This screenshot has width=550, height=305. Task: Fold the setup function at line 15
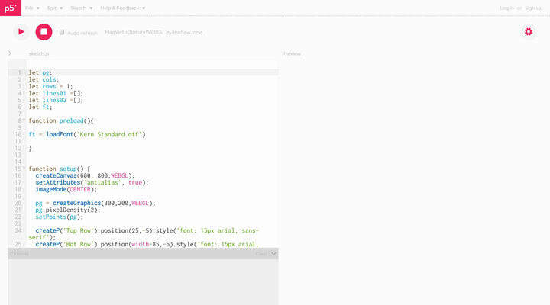pos(24,169)
